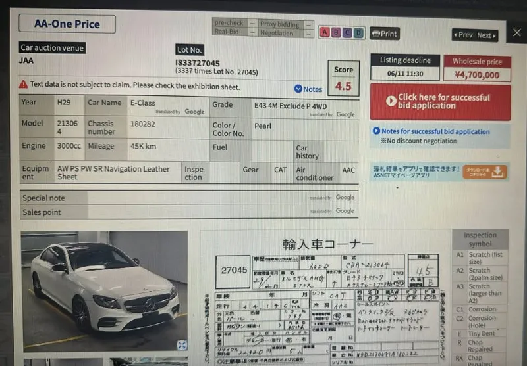This screenshot has height=366, width=527.
Task: Go to the Next lot
Action: click(x=486, y=35)
